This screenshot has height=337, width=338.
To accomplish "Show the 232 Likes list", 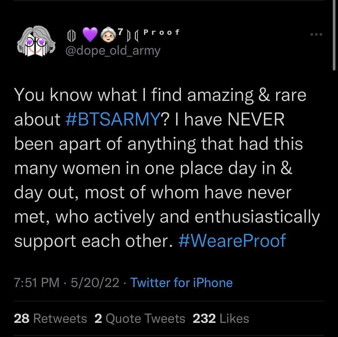I will [221, 319].
